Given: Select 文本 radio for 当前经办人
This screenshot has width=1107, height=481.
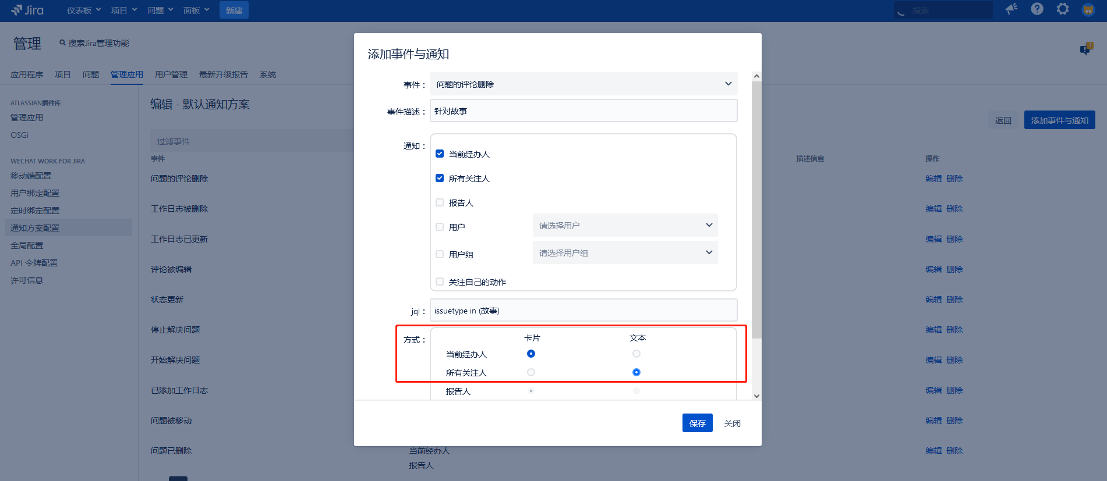Looking at the screenshot, I should [636, 354].
